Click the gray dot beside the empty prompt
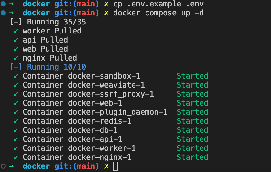This screenshot has width=271, height=172. [3, 166]
